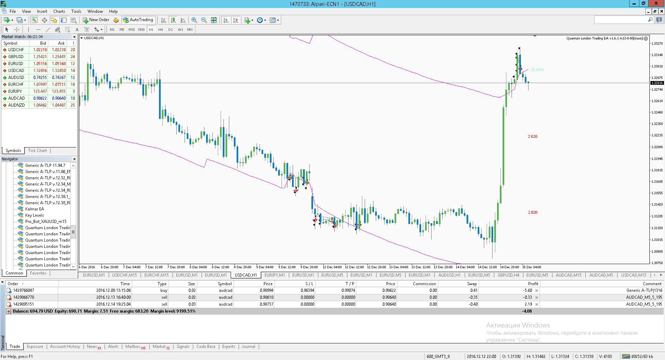Open the indicators list dropdown
Viewport: 665px width, 360px height.
click(249, 20)
